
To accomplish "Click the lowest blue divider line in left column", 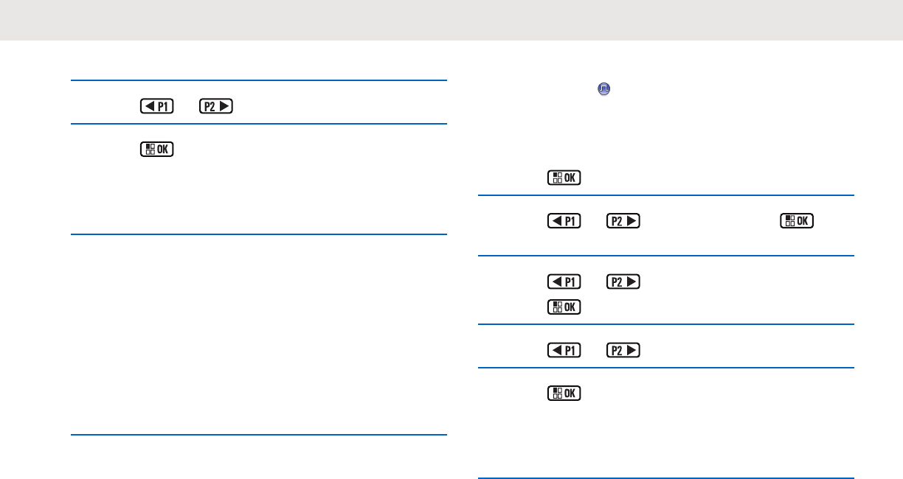I will click(259, 436).
